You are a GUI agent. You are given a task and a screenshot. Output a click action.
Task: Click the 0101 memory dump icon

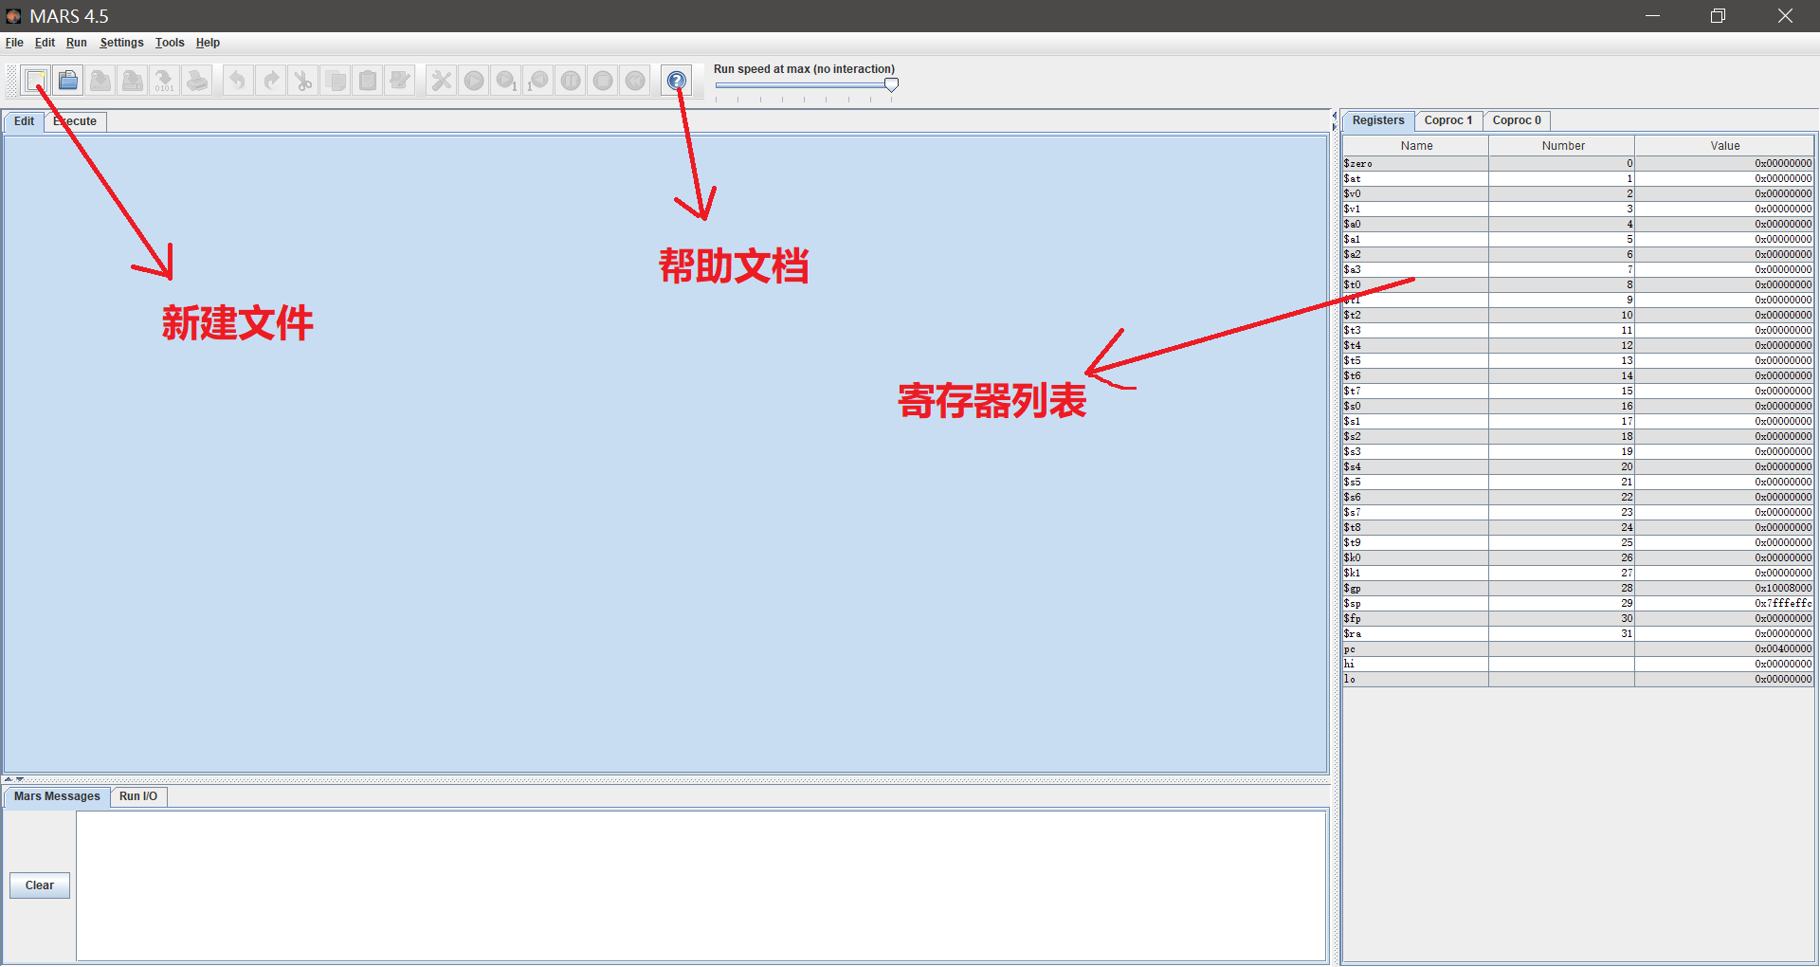[164, 81]
